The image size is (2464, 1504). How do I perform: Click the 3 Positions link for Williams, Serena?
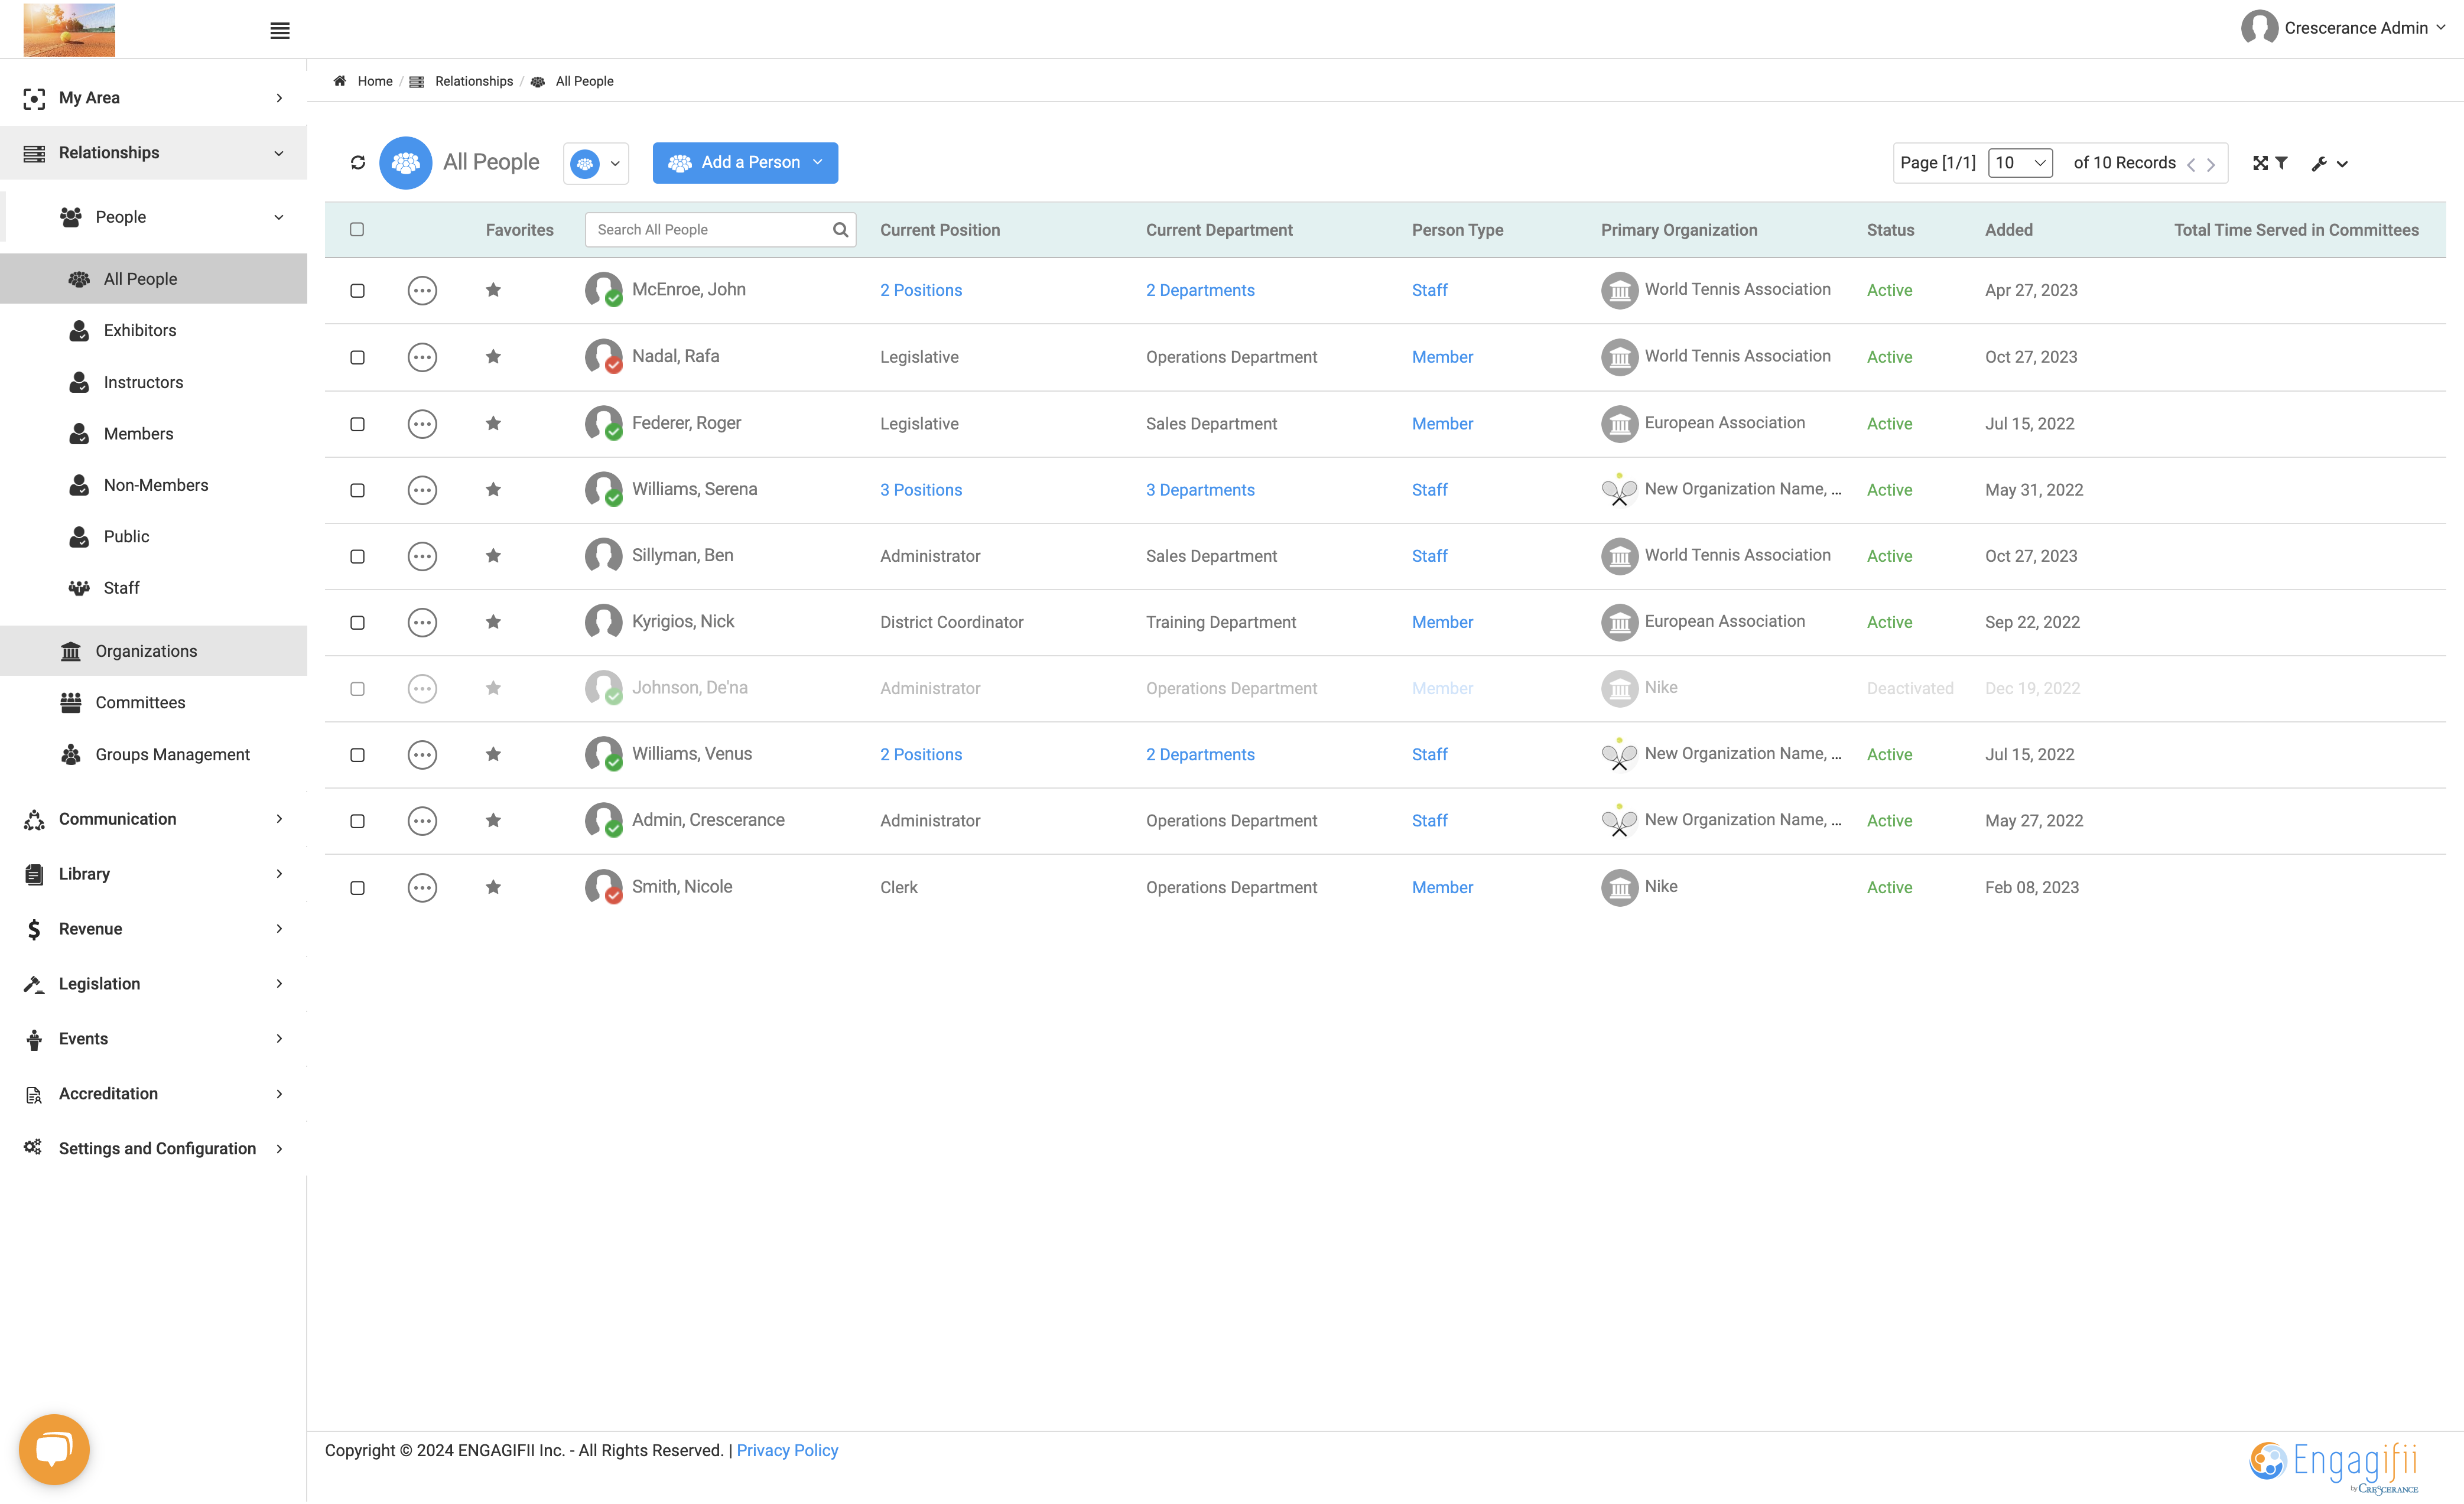click(x=921, y=490)
